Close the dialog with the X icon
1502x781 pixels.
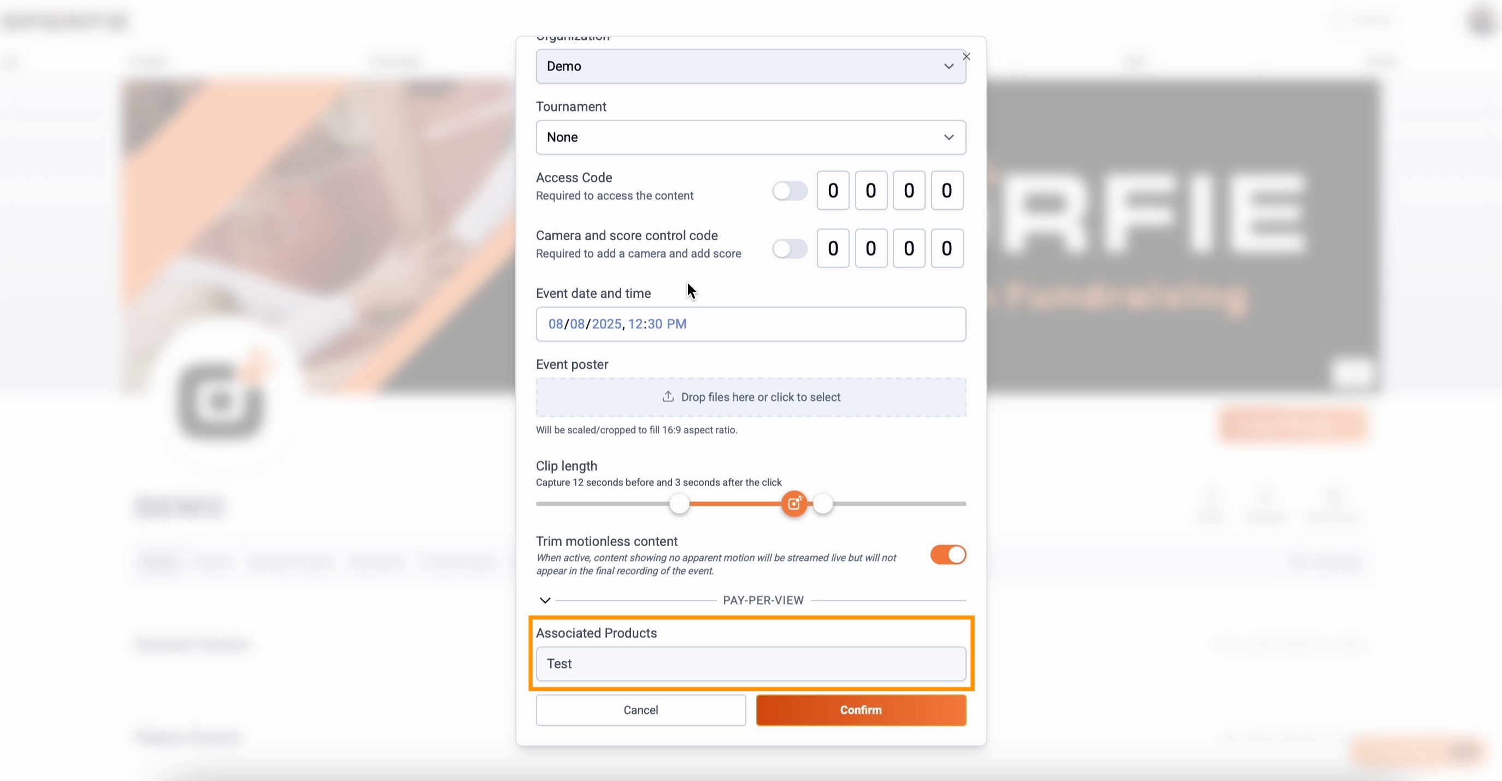click(966, 57)
